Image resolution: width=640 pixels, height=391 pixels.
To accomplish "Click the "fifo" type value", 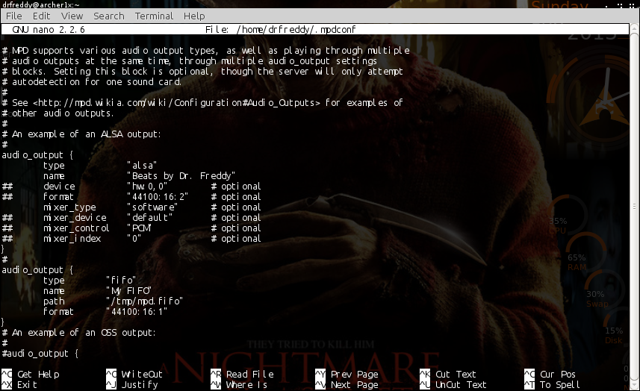I will [x=121, y=280].
